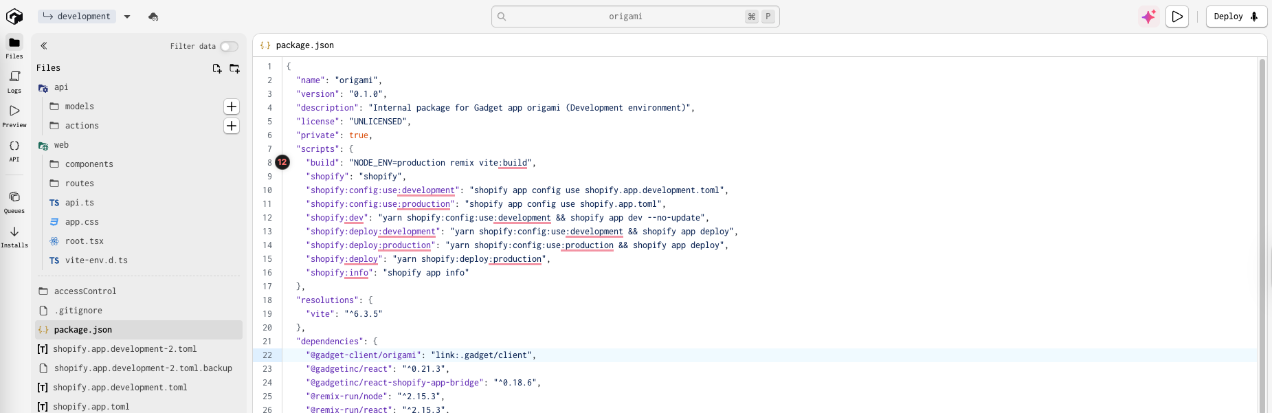Click the "dependencies" key on line 21
1272x413 pixels.
[x=330, y=342]
